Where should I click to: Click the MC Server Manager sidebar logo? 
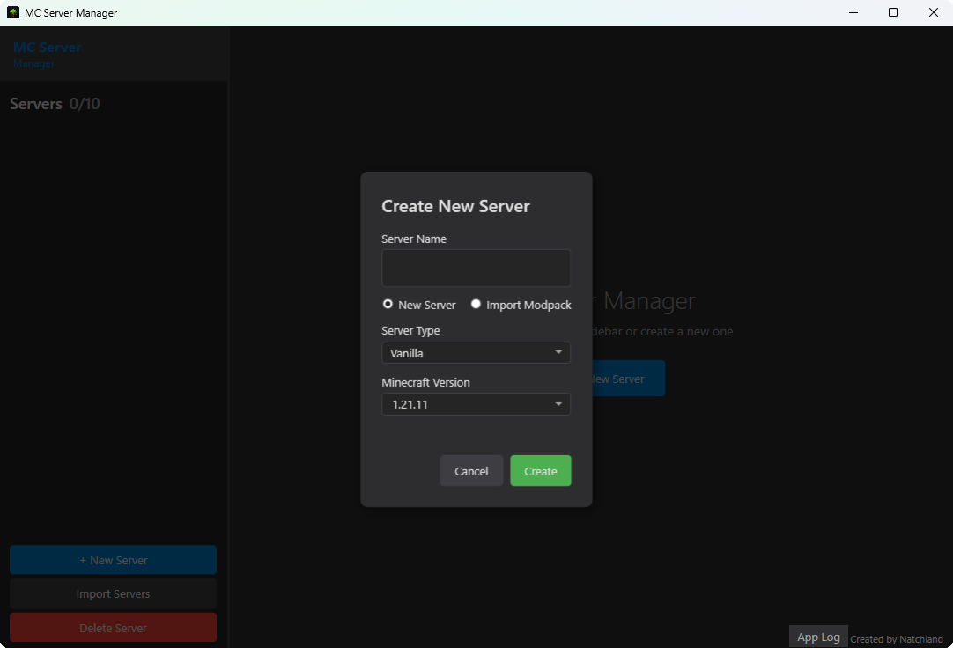coord(48,53)
